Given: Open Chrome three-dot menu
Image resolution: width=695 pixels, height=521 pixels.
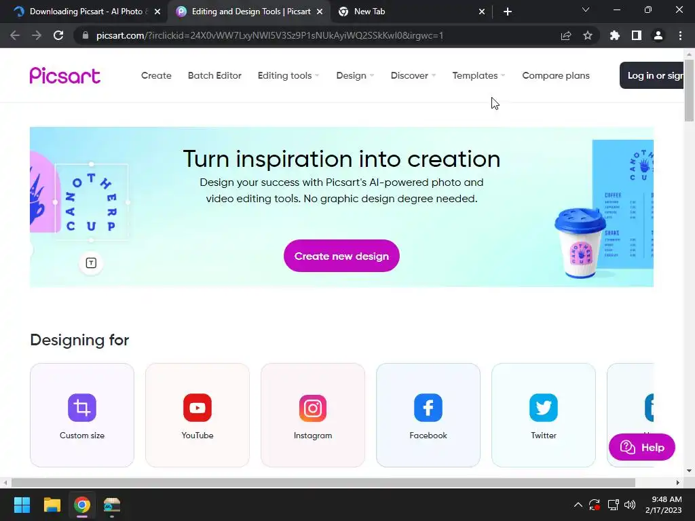Looking at the screenshot, I should point(680,35).
